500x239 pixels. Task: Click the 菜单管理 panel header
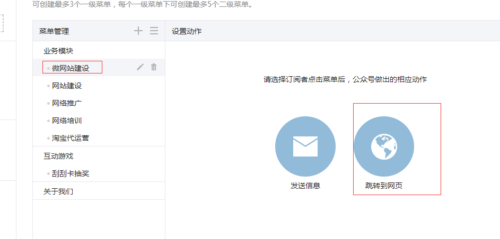(x=54, y=31)
